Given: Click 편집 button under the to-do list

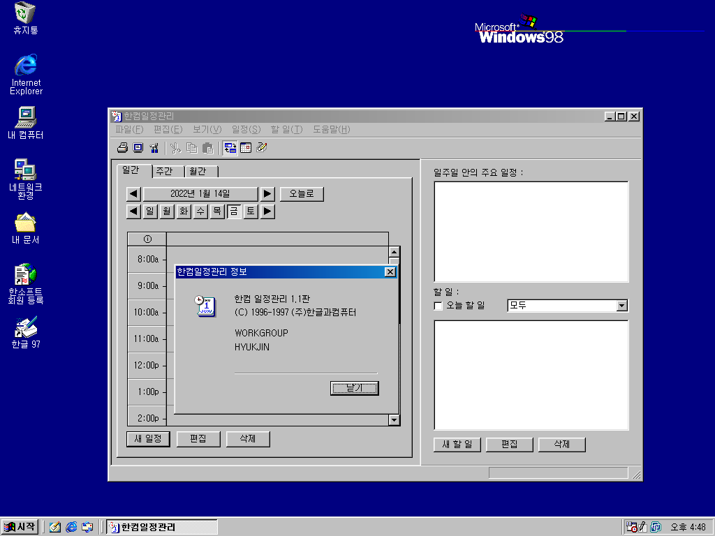Looking at the screenshot, I should coord(509,445).
